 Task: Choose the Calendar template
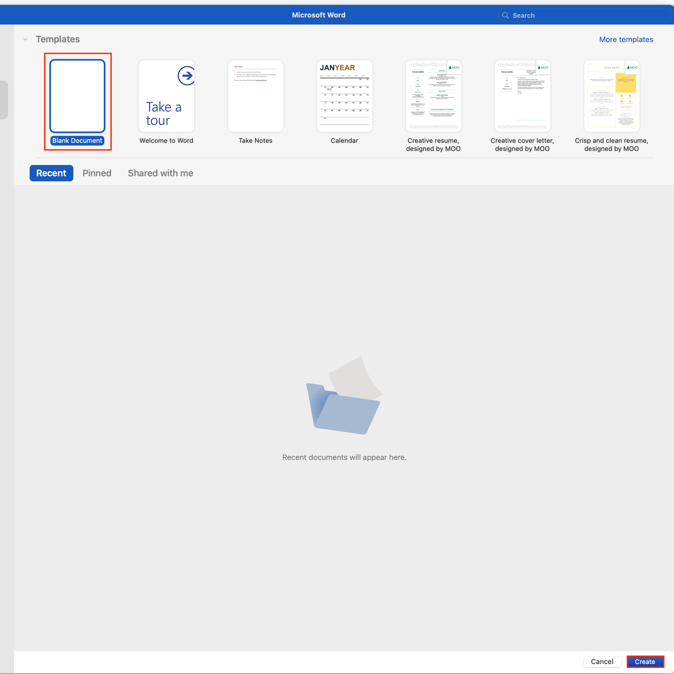(x=344, y=96)
